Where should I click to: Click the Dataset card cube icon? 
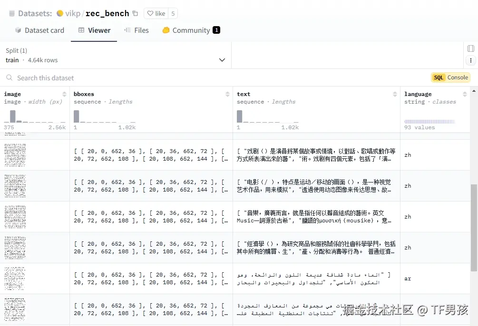click(17, 30)
